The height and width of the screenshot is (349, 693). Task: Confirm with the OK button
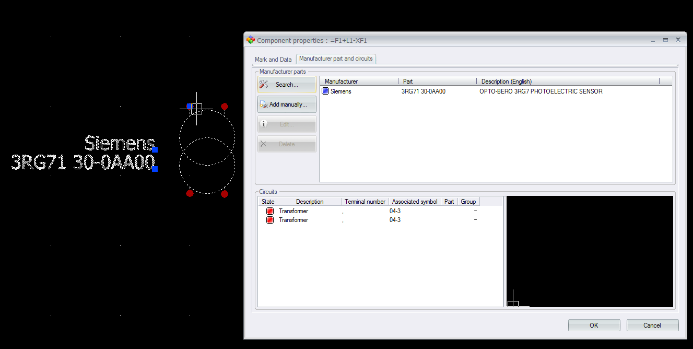point(594,325)
